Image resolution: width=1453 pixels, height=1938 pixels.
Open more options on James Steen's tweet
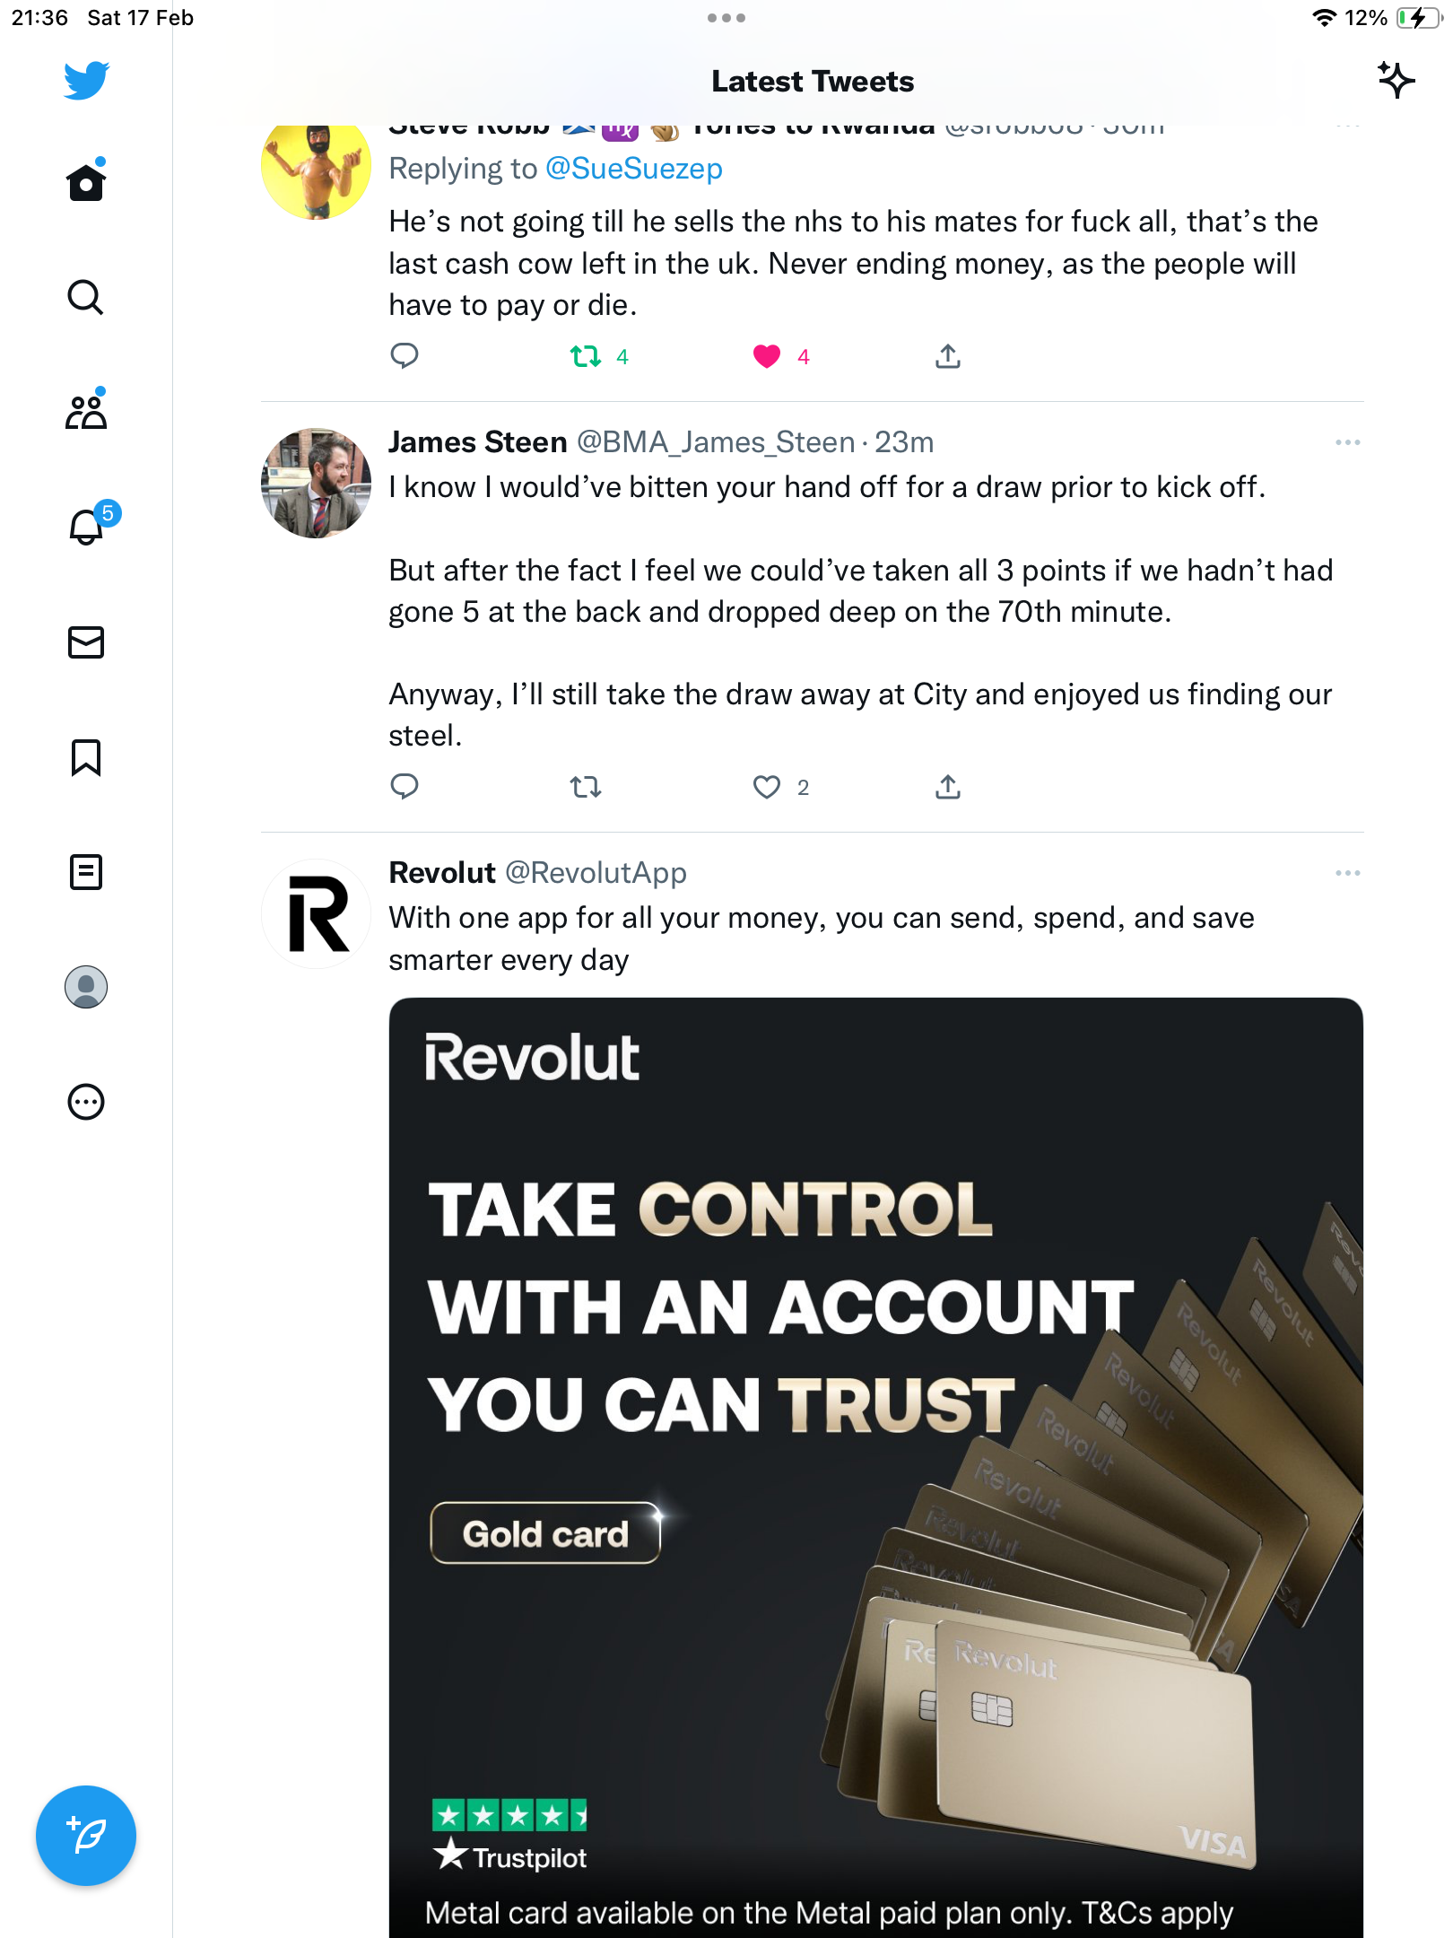[1347, 442]
